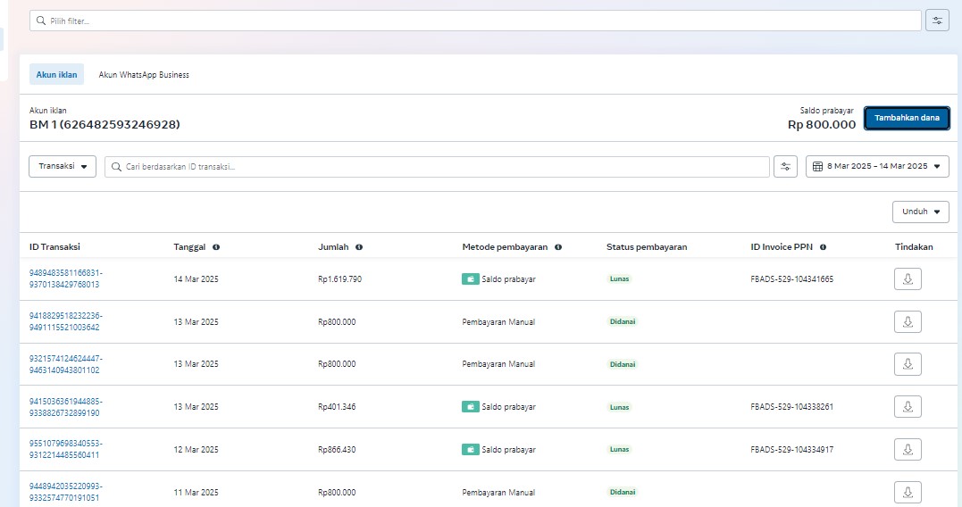Show info for Metode pembayaran column

[x=558, y=247]
